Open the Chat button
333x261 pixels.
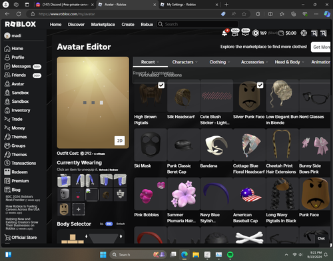pos(321,238)
